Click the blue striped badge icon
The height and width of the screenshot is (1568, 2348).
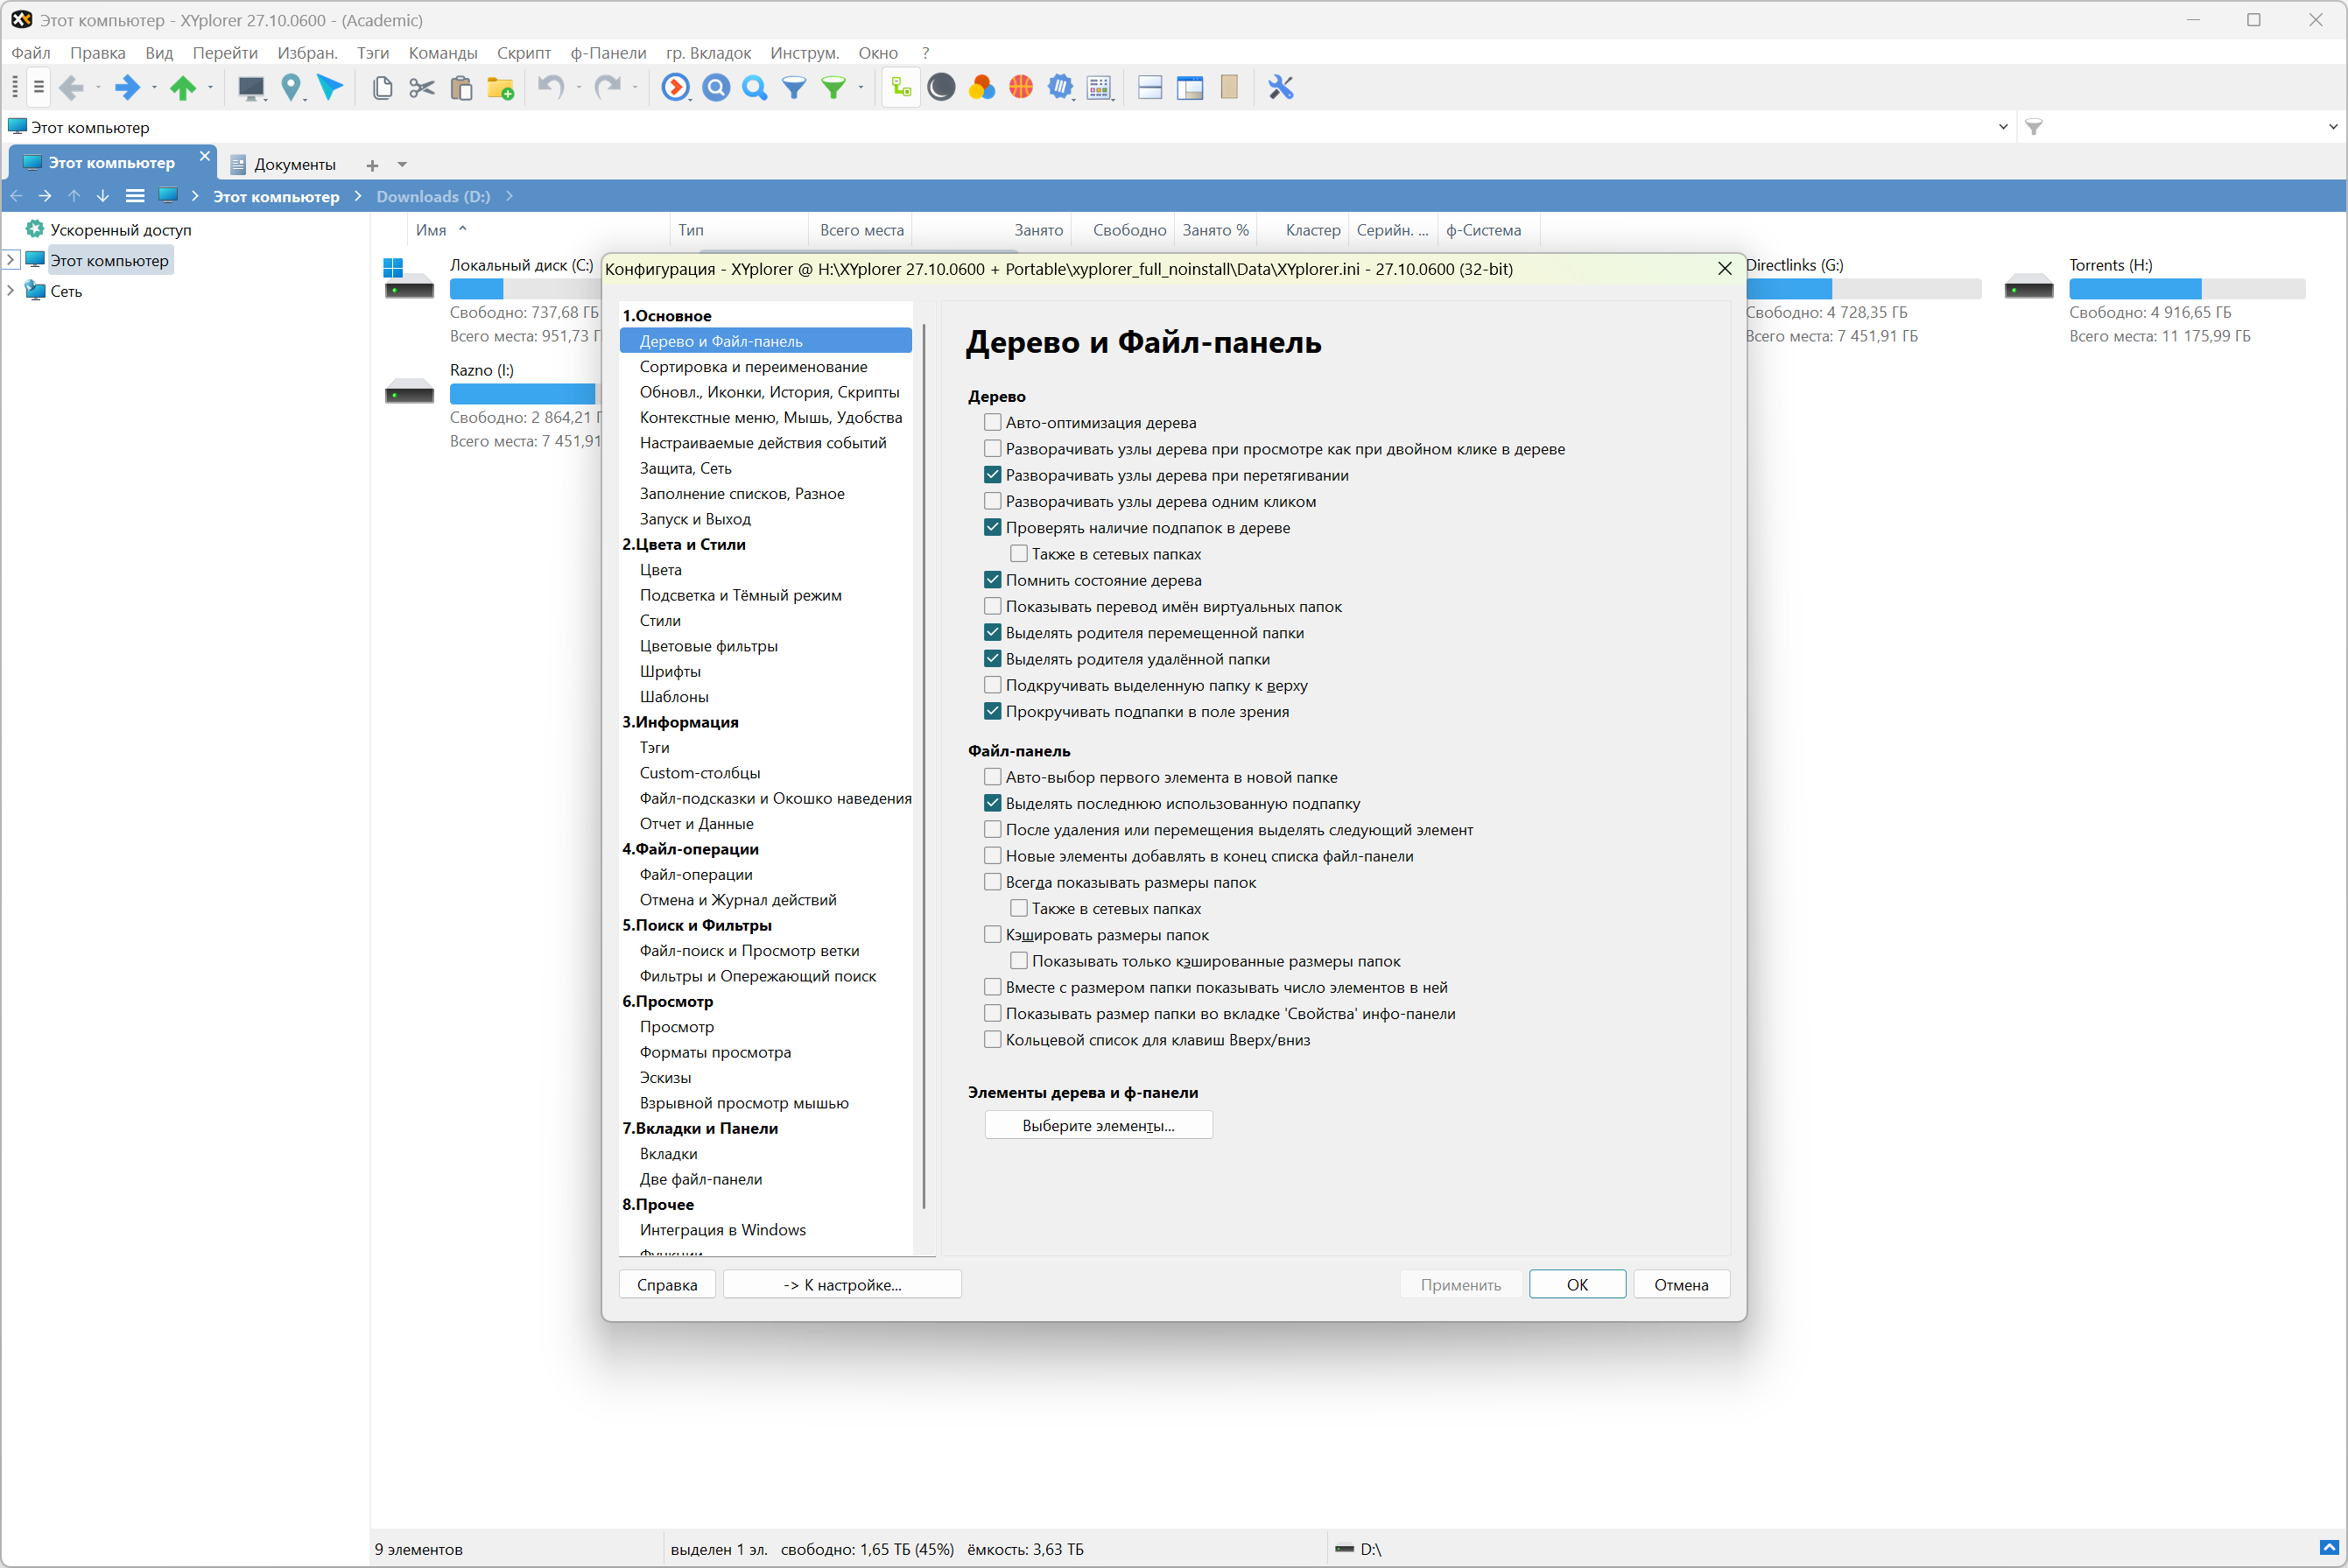tap(1060, 88)
